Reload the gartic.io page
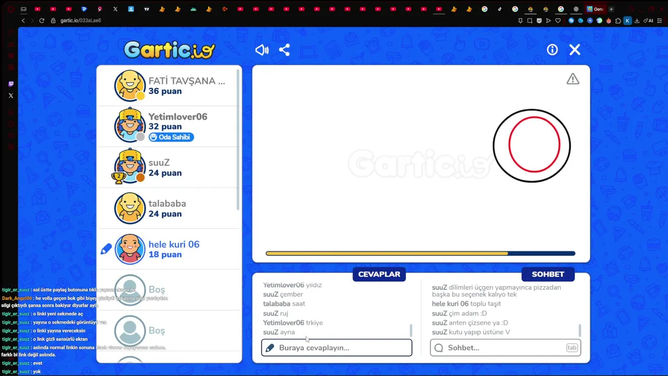Screen dimensions: 668x376 [x=42, y=20]
